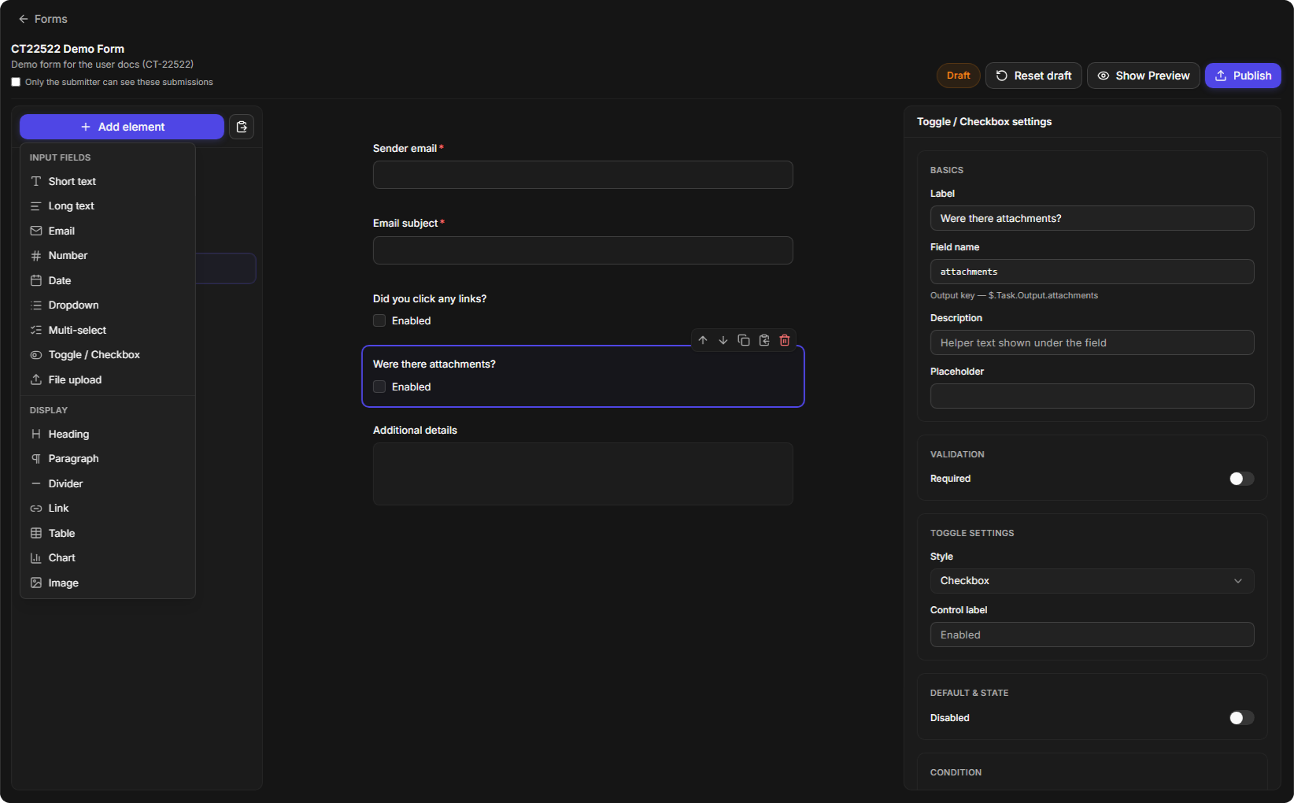
Task: Click the Label field containing 'Were there attachments?'
Action: pos(1092,218)
